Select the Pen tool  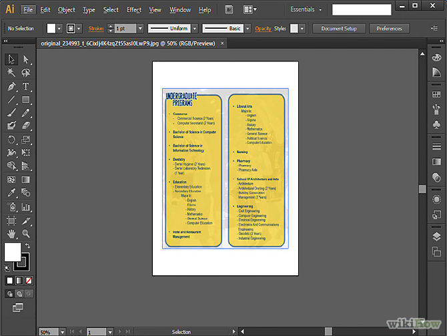pyautogui.click(x=11, y=86)
